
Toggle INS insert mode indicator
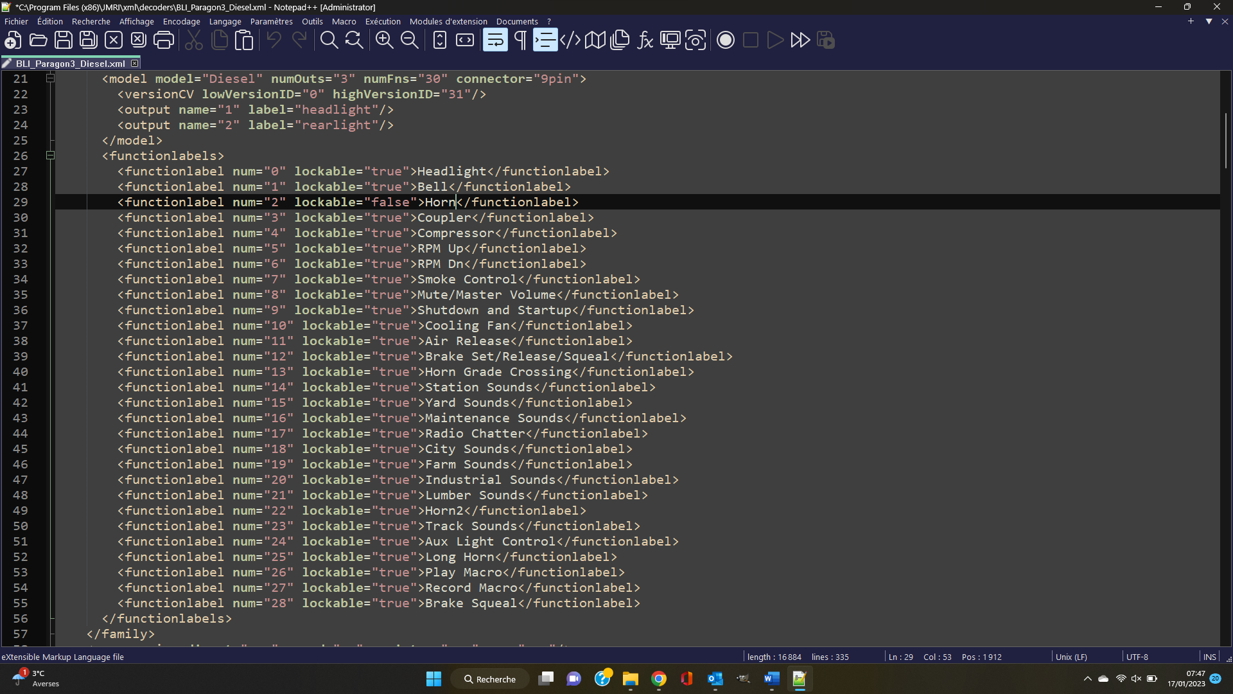click(1210, 657)
